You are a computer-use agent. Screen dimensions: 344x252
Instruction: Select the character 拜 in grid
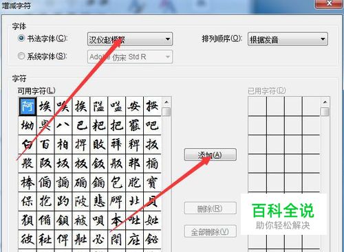pos(117,144)
